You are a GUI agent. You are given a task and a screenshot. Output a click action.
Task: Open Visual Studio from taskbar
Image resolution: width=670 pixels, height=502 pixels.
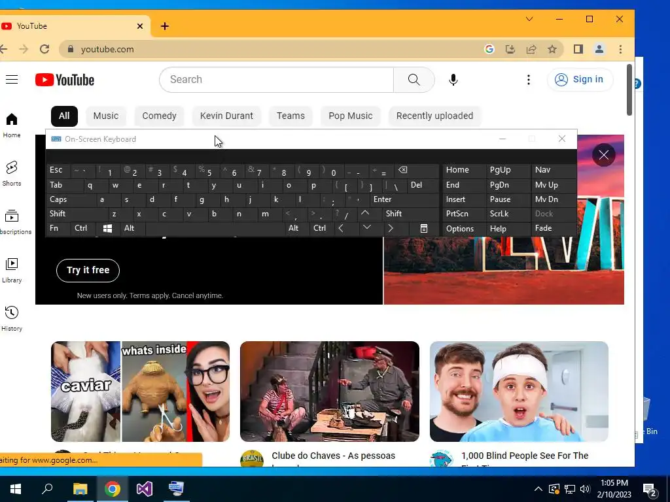coord(145,489)
